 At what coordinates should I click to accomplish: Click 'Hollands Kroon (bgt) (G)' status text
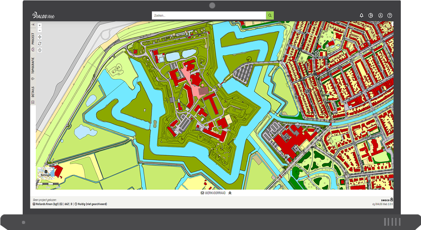(x=49, y=204)
